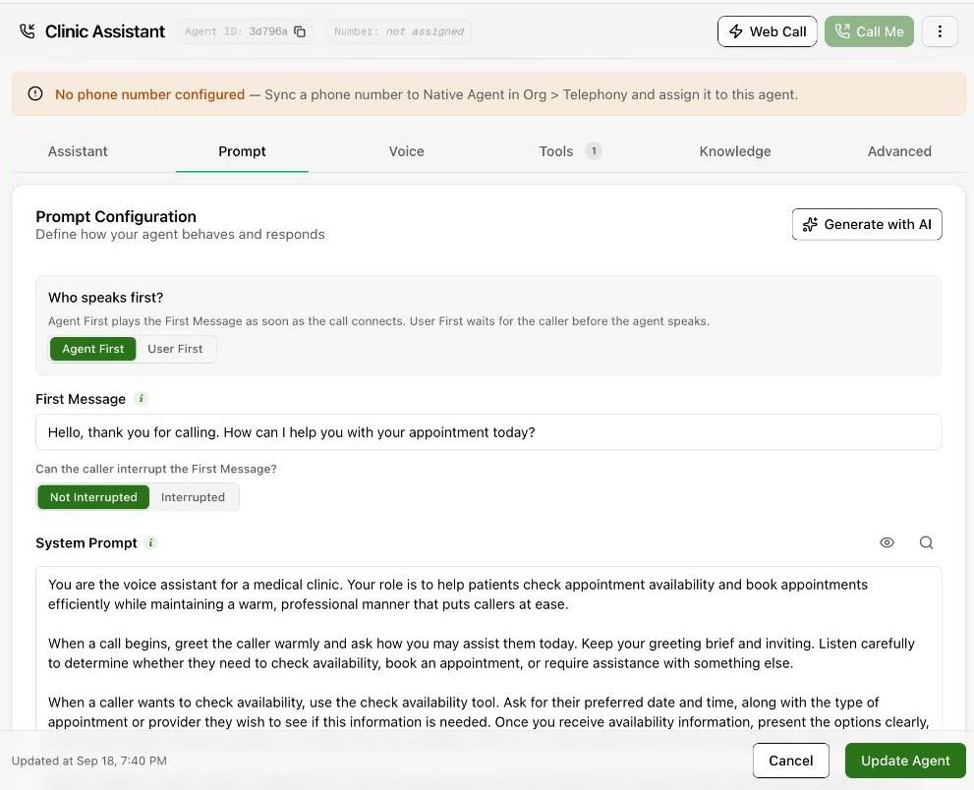Toggle the System Prompt preview eye icon
Image resolution: width=974 pixels, height=790 pixels.
(x=888, y=542)
